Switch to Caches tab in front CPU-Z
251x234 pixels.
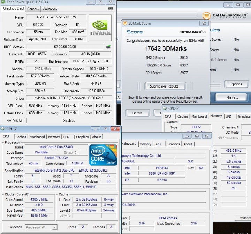coord(21,137)
